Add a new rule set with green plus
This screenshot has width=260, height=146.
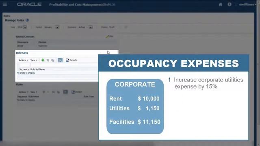tap(43, 60)
